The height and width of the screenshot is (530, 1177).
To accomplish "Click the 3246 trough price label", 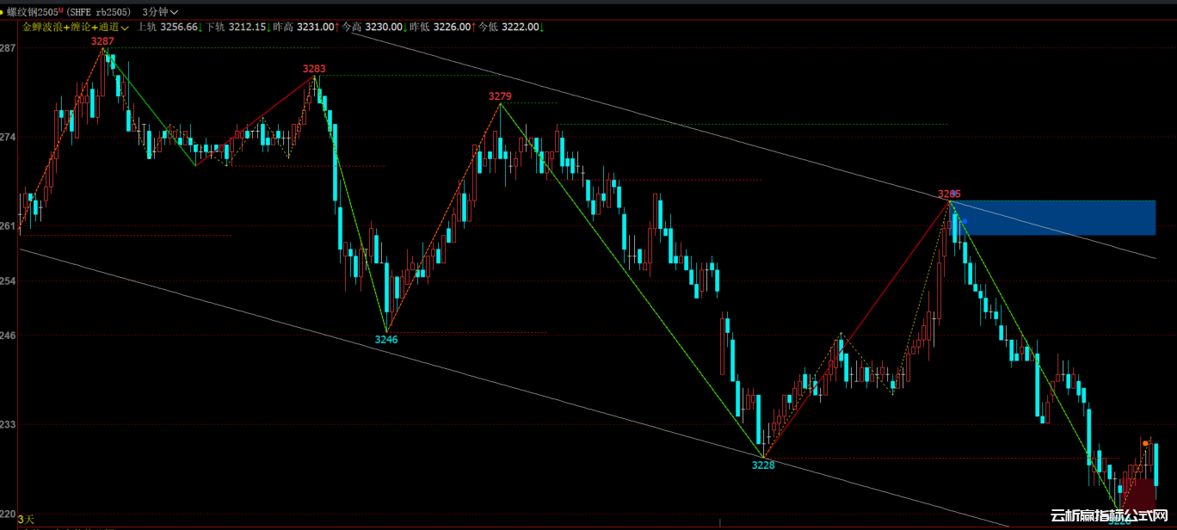I will 386,340.
